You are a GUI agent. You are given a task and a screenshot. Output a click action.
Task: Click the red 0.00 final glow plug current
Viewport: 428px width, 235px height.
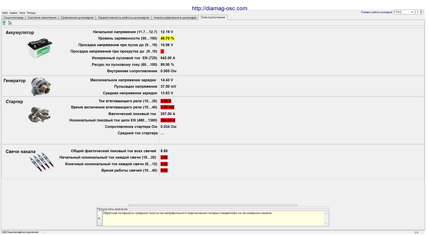[x=164, y=164]
